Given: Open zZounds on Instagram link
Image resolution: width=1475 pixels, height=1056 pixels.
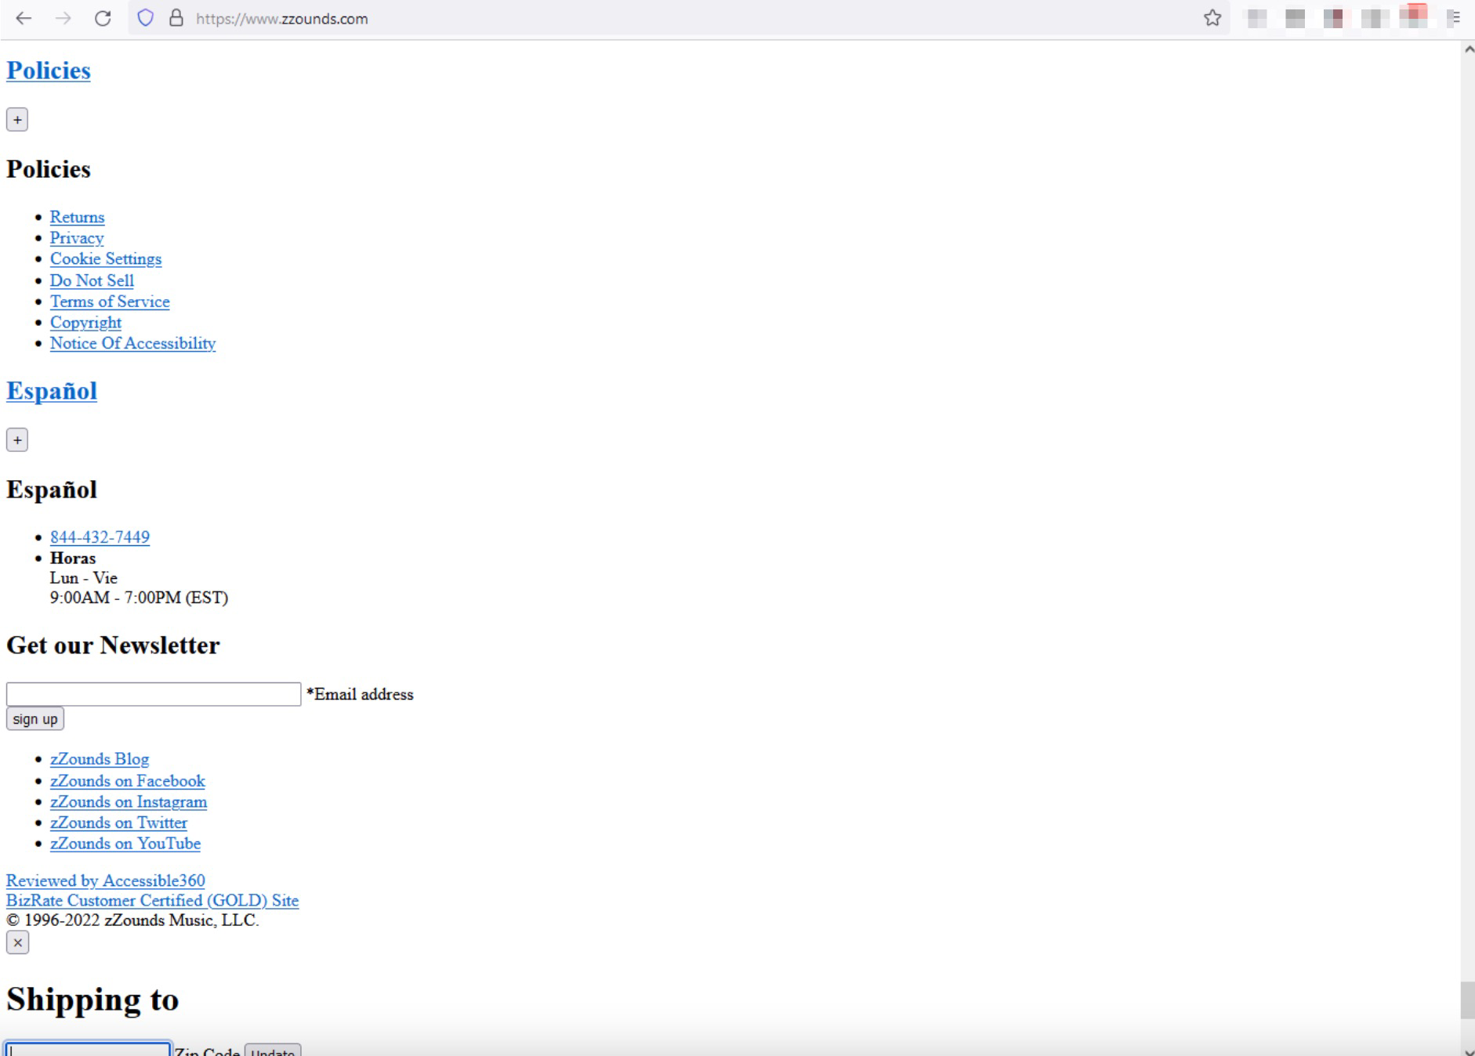Looking at the screenshot, I should pos(129,802).
